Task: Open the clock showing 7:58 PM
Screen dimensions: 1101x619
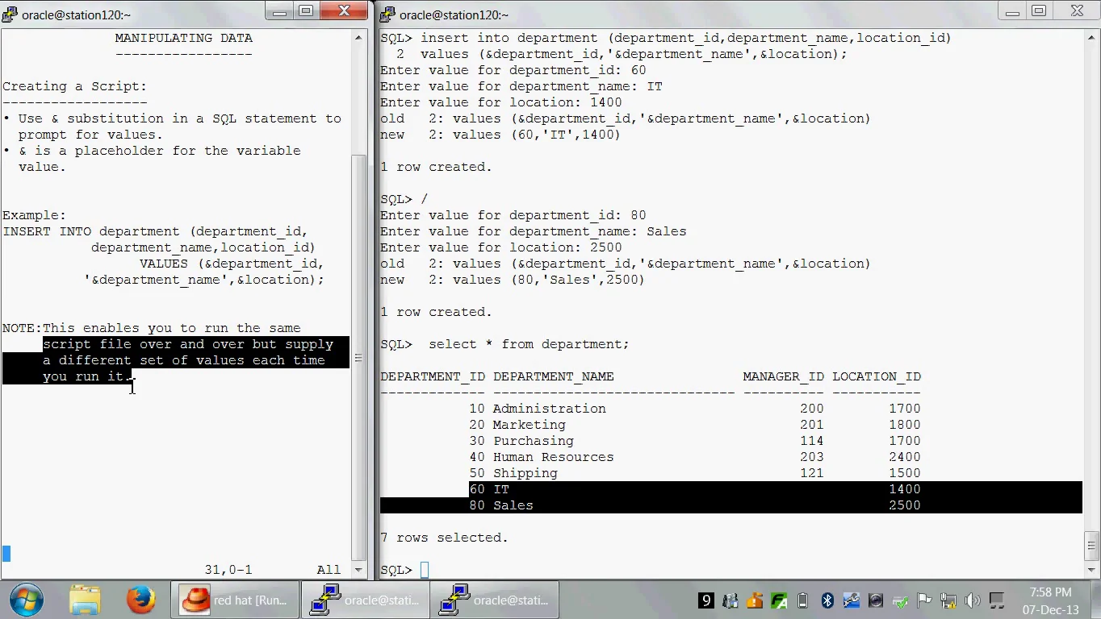Action: tap(1050, 600)
